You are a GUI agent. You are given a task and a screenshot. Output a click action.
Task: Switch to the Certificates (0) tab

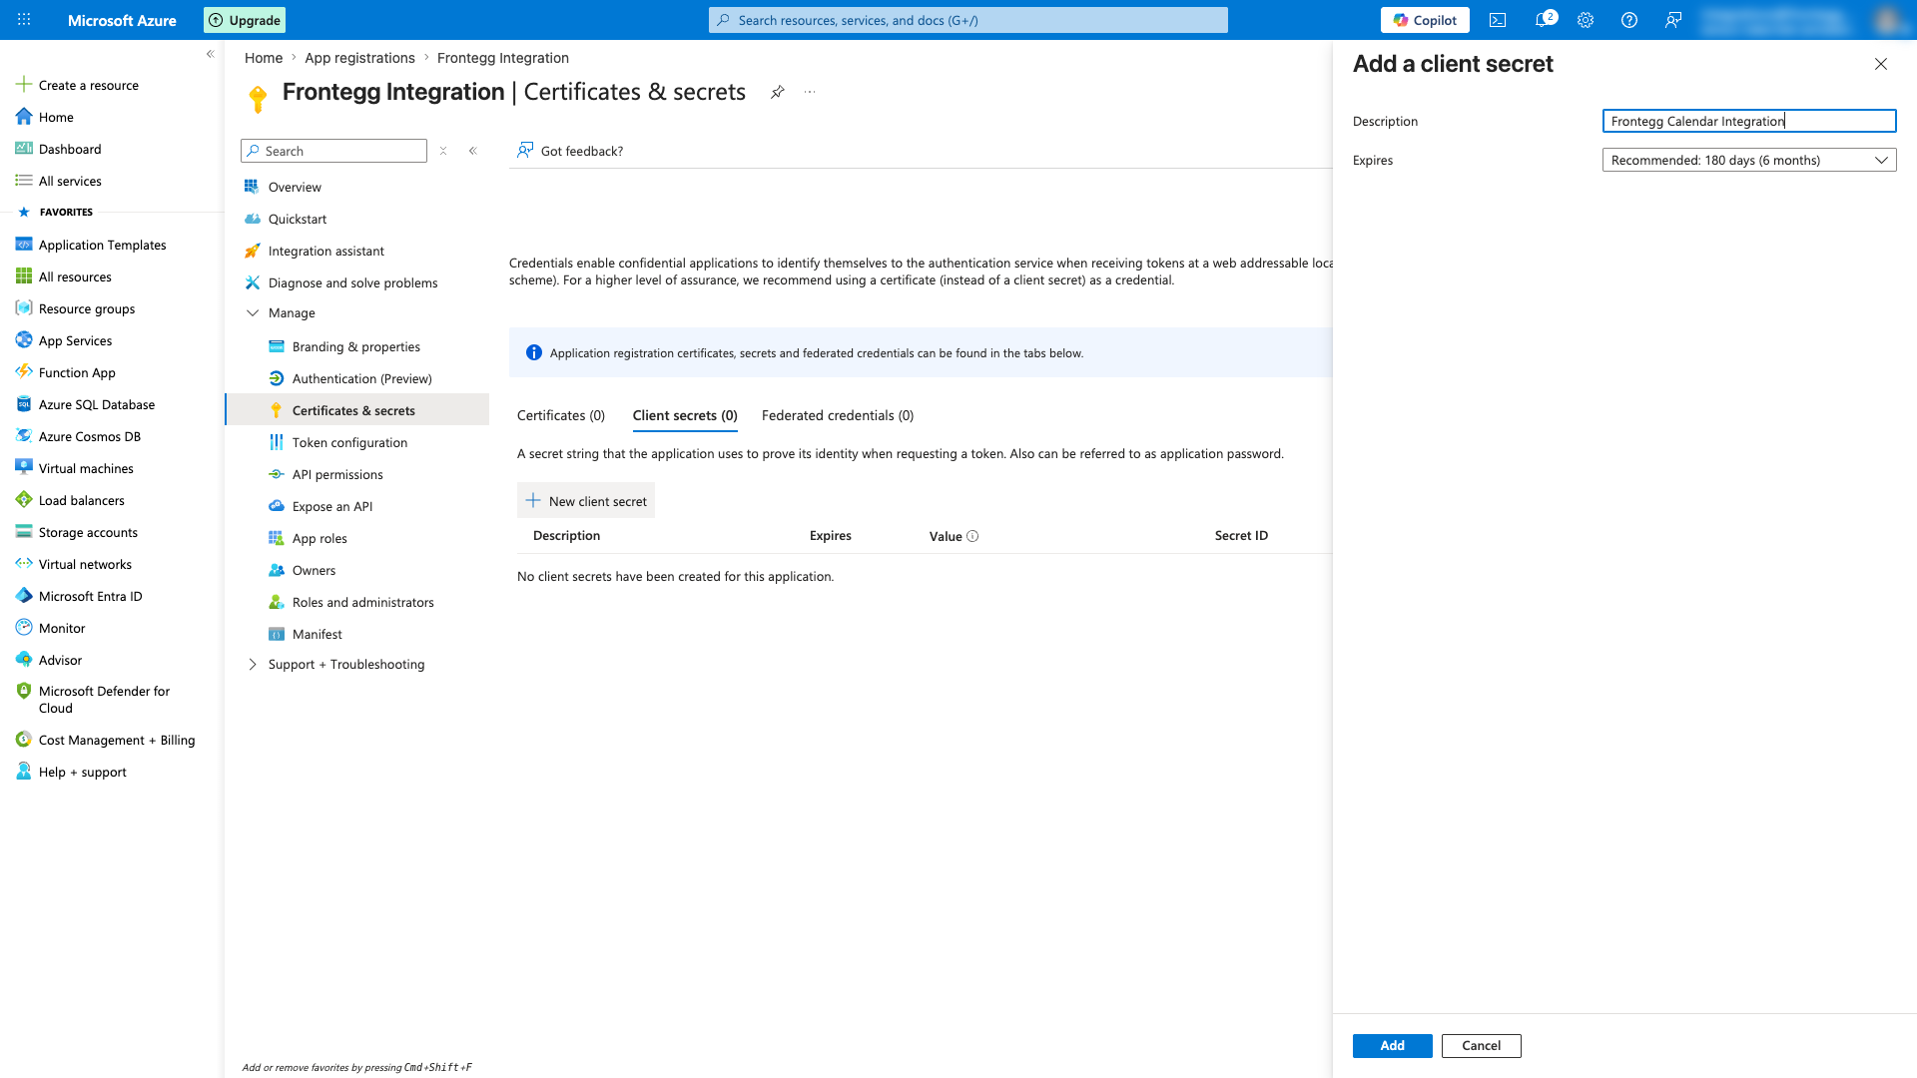(x=561, y=415)
